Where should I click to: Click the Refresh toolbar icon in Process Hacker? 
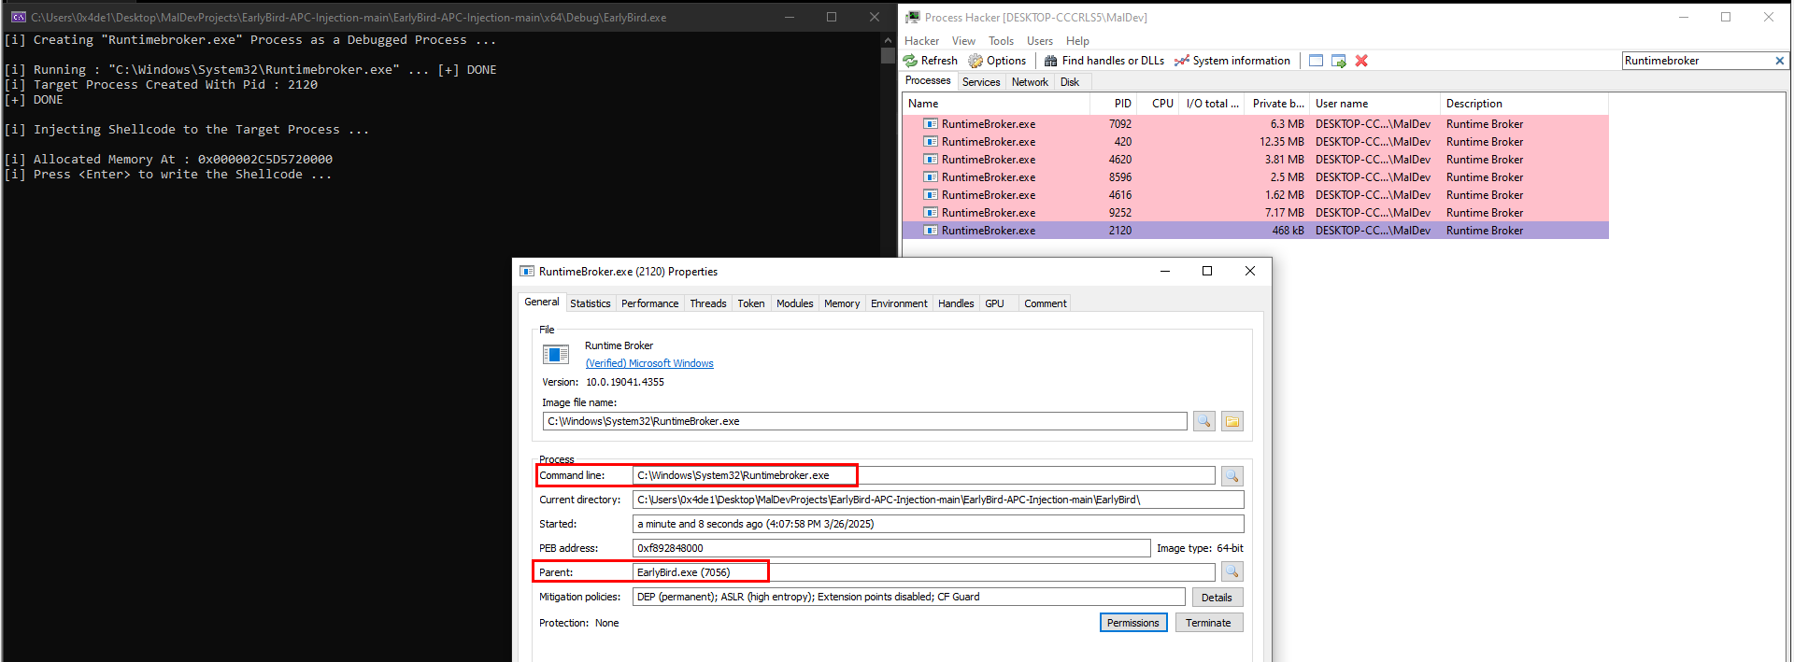tap(910, 61)
